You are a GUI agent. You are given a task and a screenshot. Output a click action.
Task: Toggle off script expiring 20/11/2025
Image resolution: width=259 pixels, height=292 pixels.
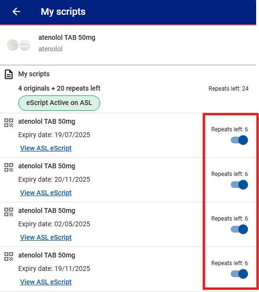pyautogui.click(x=239, y=185)
